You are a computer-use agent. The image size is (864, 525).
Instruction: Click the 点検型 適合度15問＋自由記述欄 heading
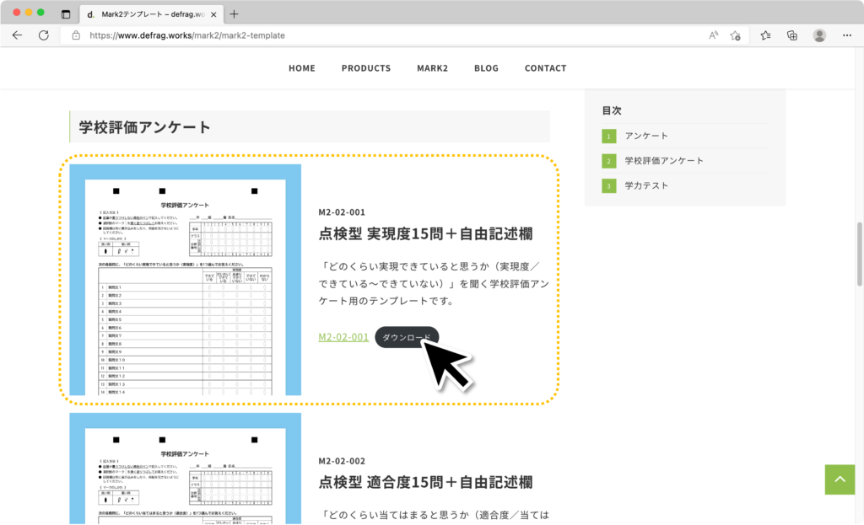(x=425, y=483)
